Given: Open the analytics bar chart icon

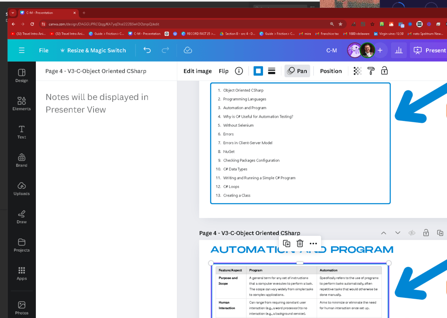Looking at the screenshot, I should (398, 50).
